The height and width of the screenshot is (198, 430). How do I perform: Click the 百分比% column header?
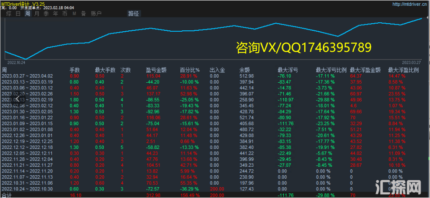click(x=189, y=70)
